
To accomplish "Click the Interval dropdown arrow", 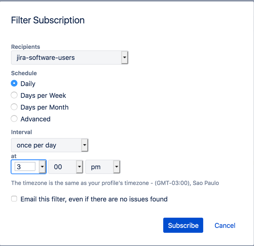I will point(85,145).
